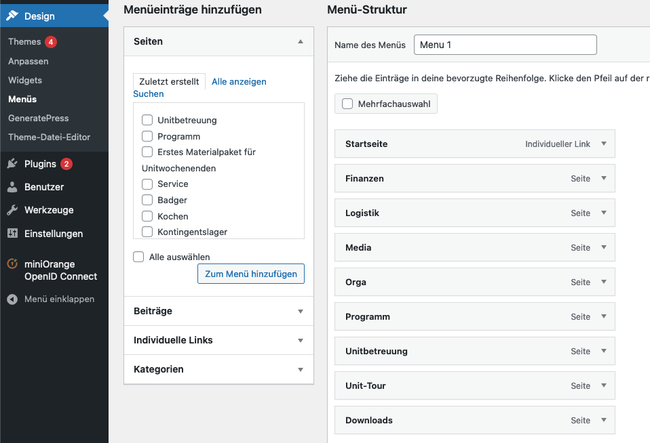
Task: Expand the Kategorien section
Action: [300, 370]
